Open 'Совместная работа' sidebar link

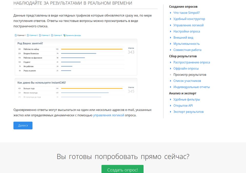[187, 50]
